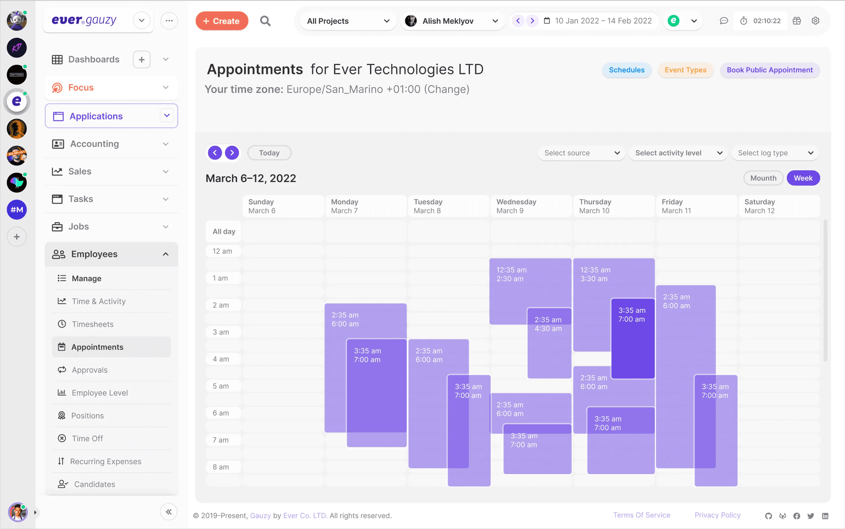
Task: Click Book Public Appointment button
Action: 769,70
